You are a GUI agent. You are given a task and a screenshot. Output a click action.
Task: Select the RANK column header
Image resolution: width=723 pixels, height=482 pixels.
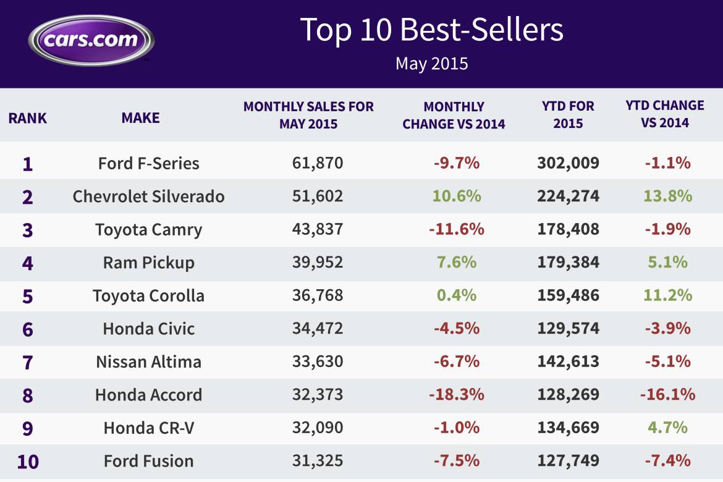coord(28,118)
